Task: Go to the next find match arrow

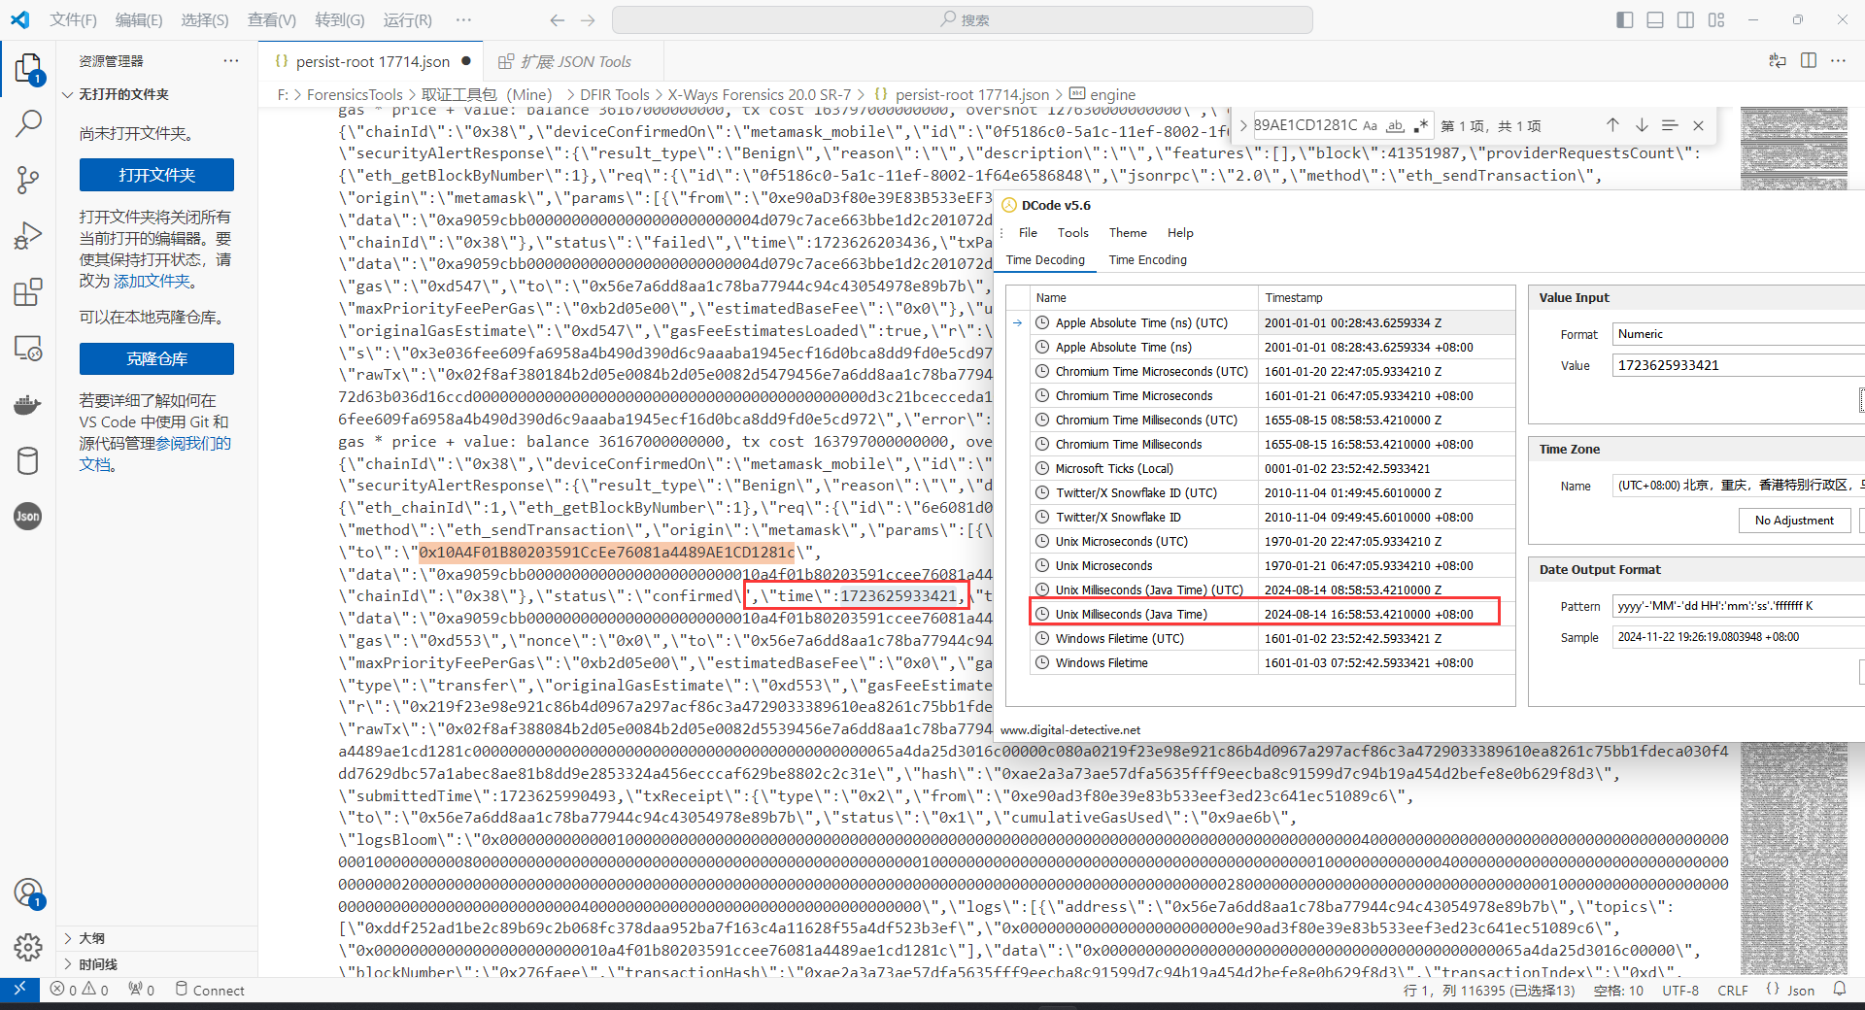Action: click(1642, 125)
